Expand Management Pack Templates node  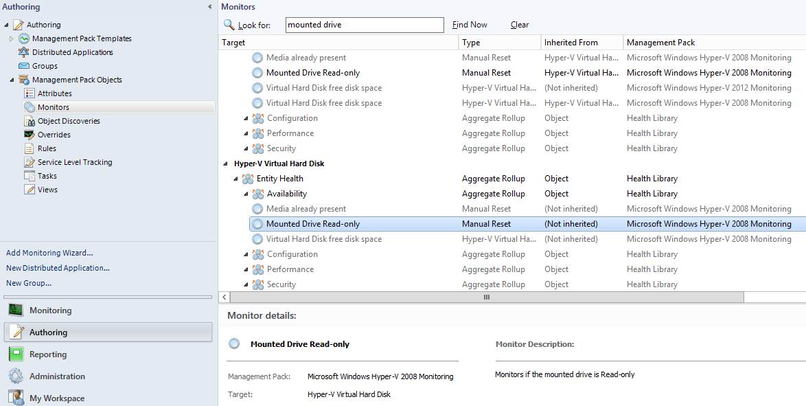point(11,38)
